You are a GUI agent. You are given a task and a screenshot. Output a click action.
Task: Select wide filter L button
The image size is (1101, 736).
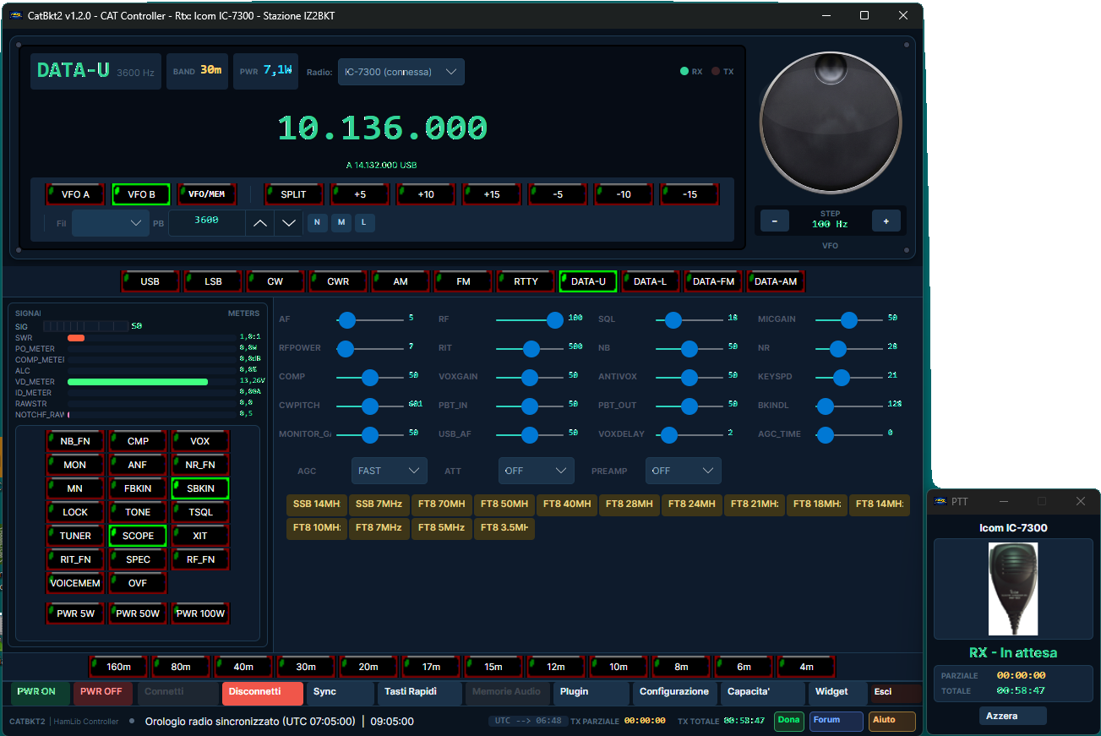coord(364,223)
